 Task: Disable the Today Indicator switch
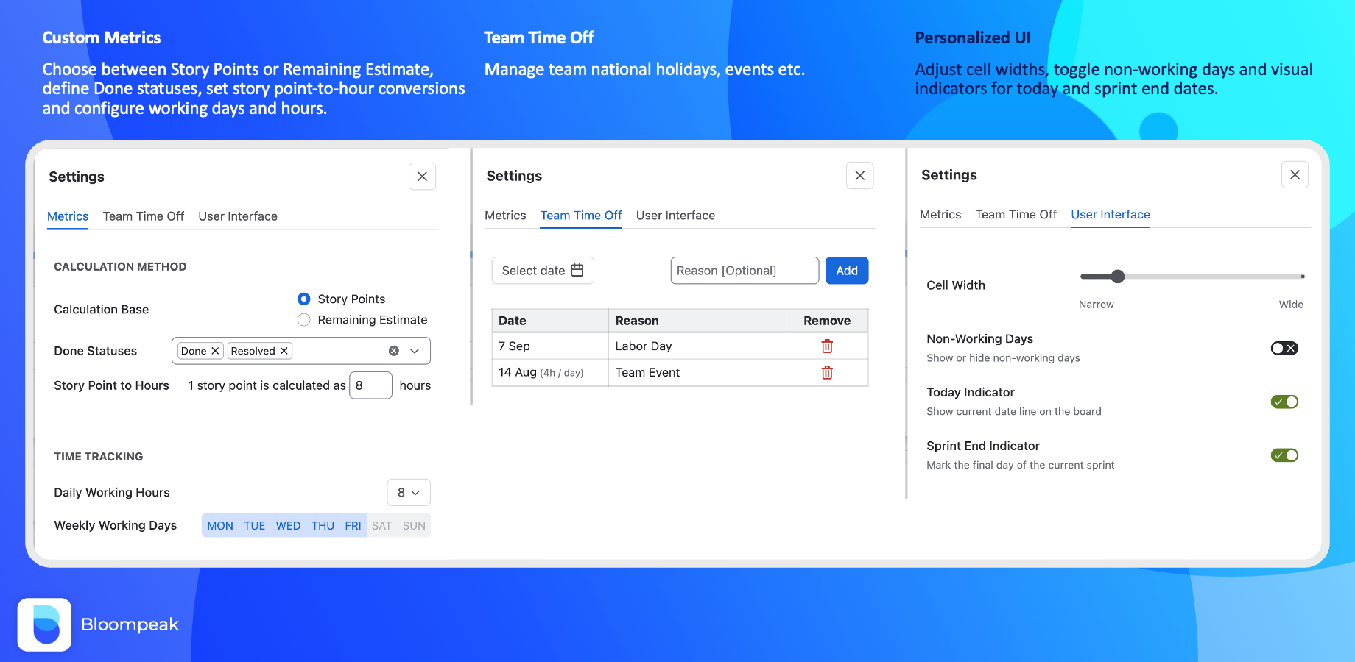1284,402
